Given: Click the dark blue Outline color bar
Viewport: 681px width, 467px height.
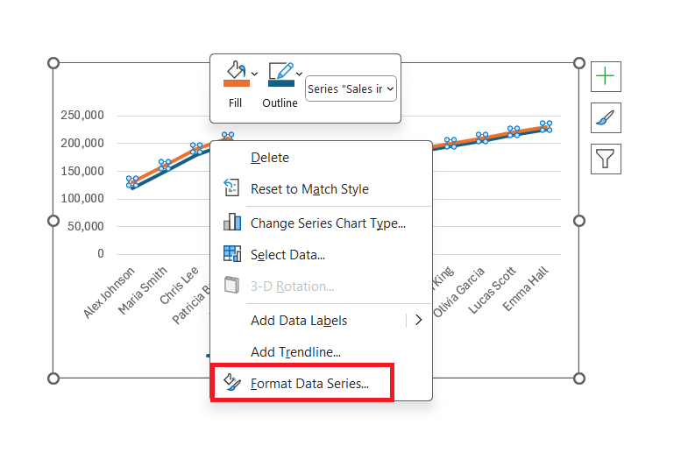Looking at the screenshot, I should 281,83.
